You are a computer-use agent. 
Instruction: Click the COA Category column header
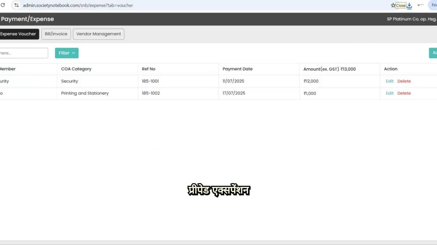76,69
